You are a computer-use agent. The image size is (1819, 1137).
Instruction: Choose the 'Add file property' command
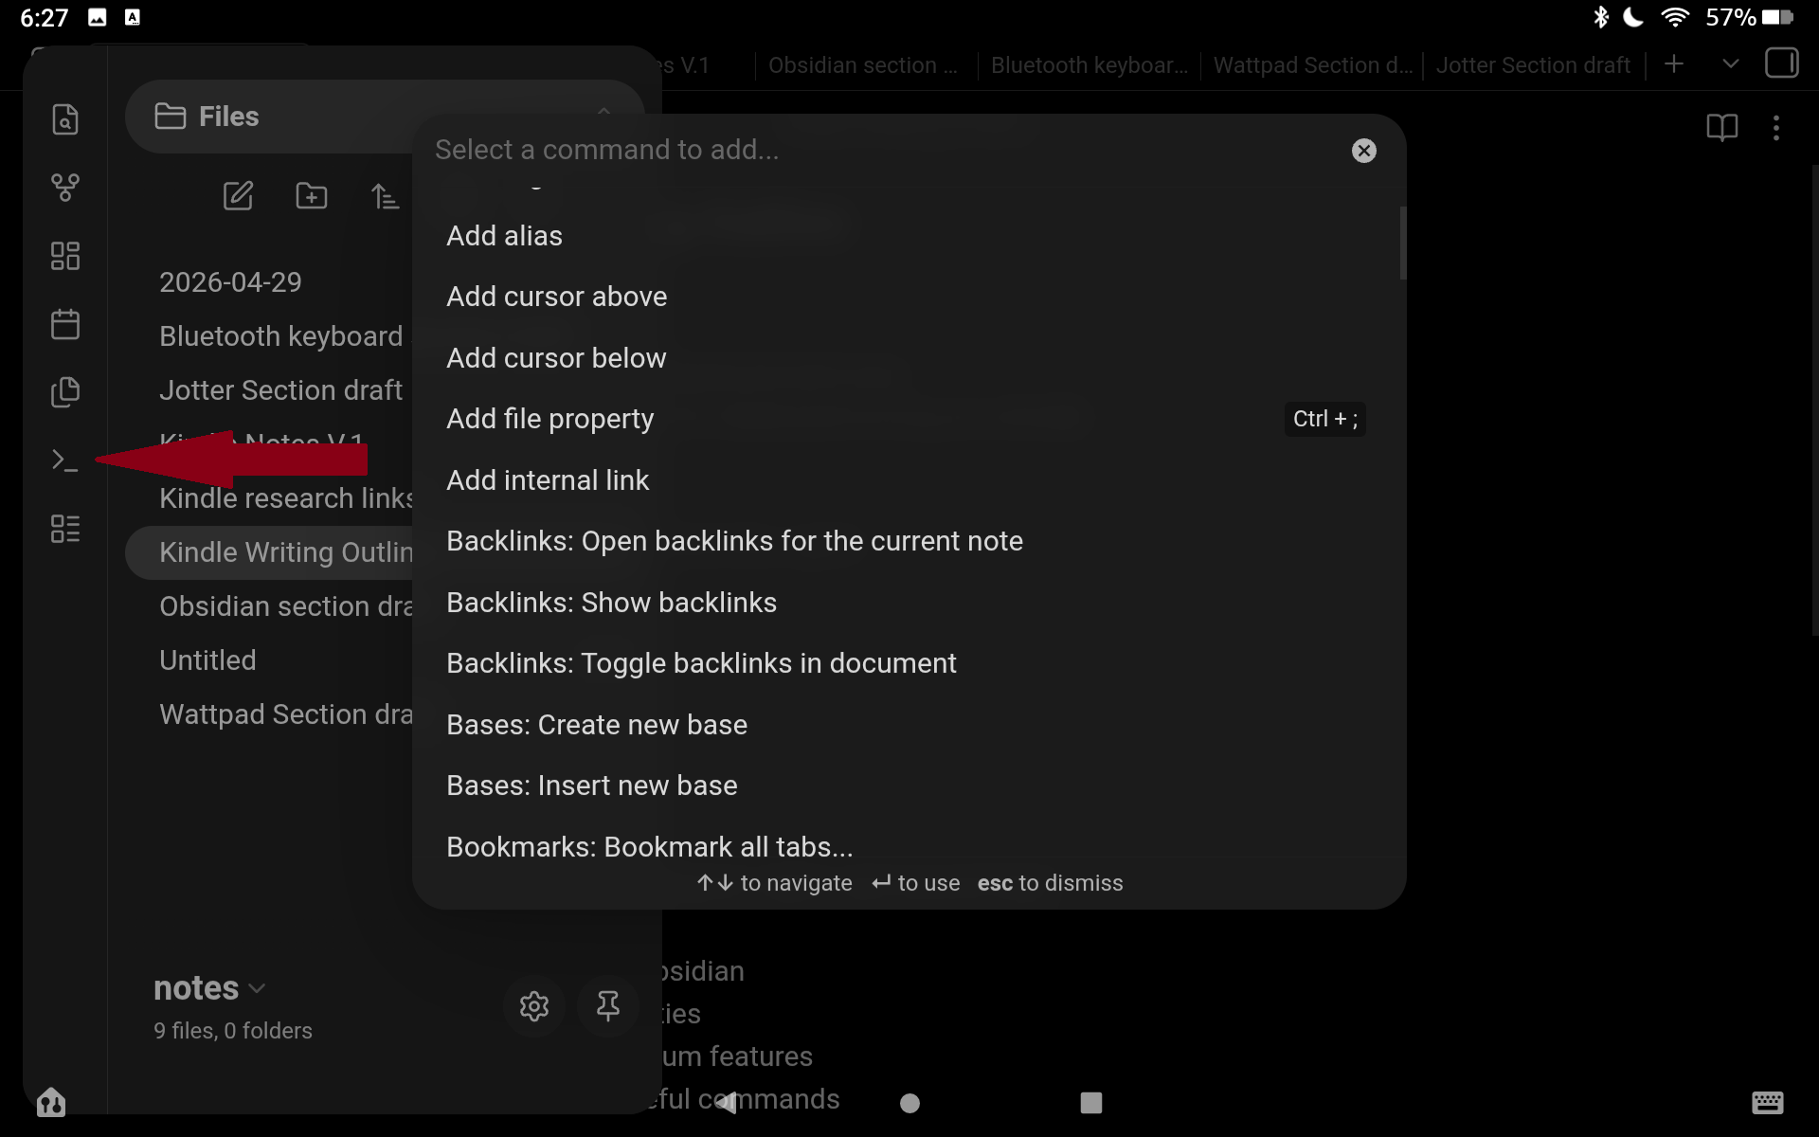pos(908,419)
